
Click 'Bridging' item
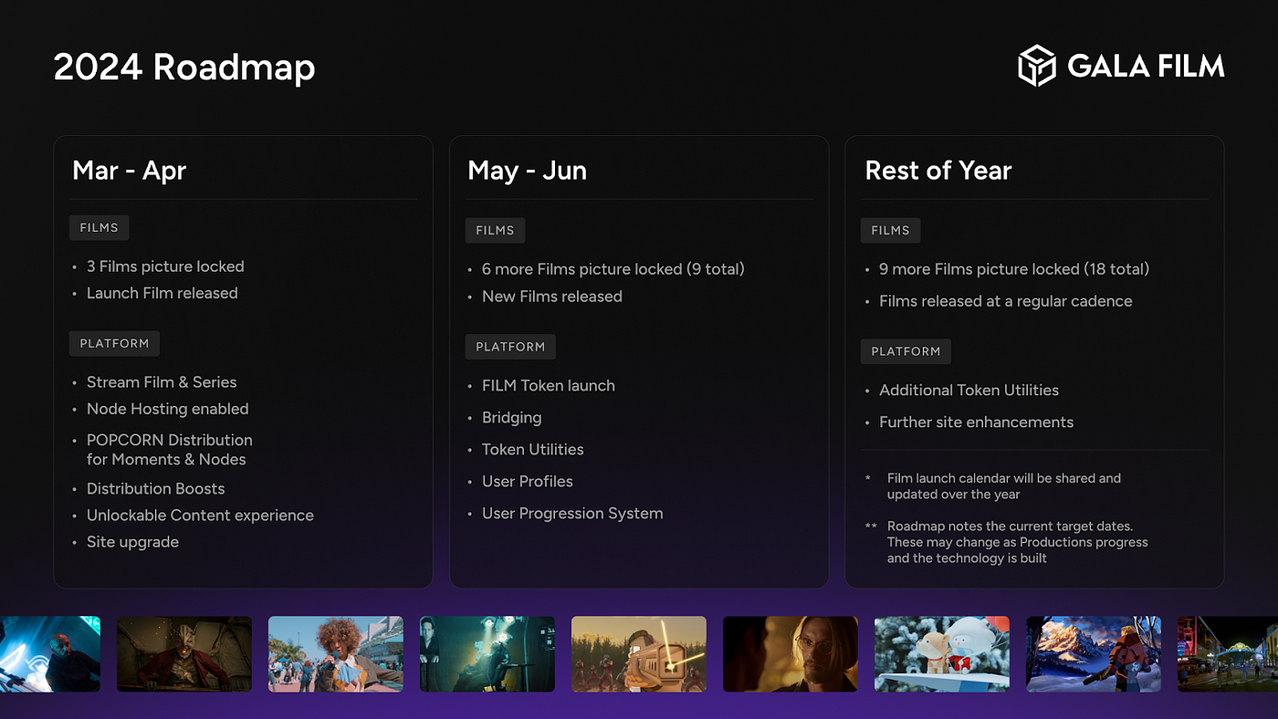(511, 418)
